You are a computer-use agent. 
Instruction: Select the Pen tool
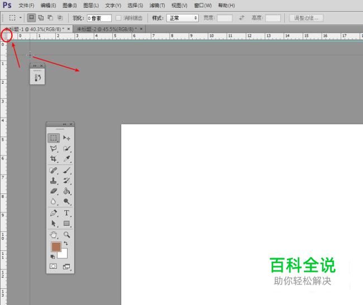tap(54, 213)
